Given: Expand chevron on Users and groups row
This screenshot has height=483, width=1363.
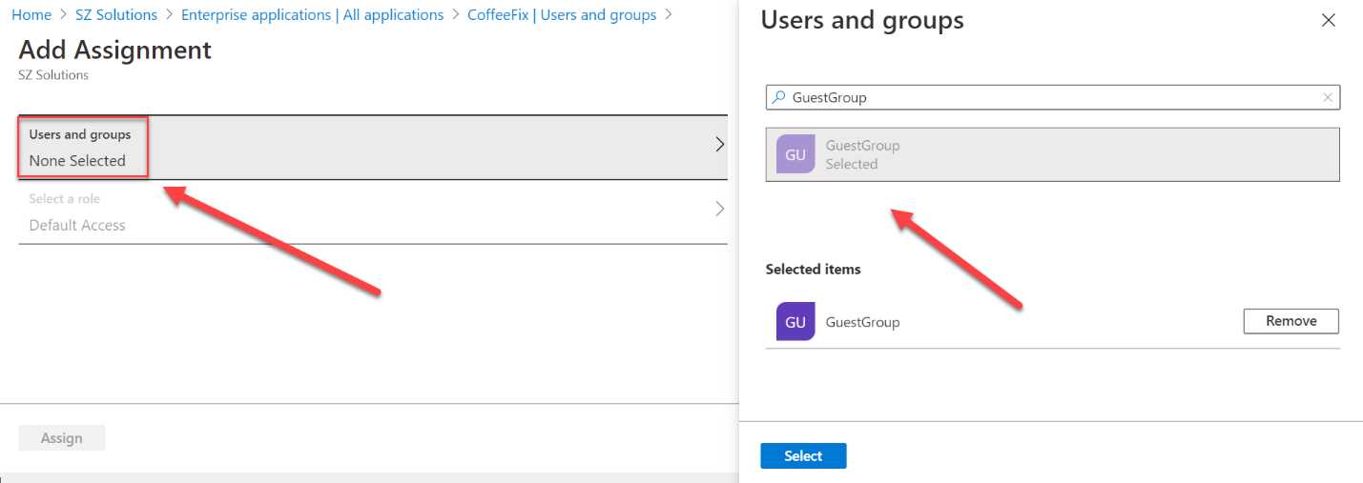Looking at the screenshot, I should [x=719, y=145].
